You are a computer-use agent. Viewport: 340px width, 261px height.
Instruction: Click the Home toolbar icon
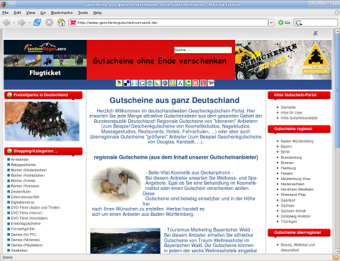click(x=61, y=23)
